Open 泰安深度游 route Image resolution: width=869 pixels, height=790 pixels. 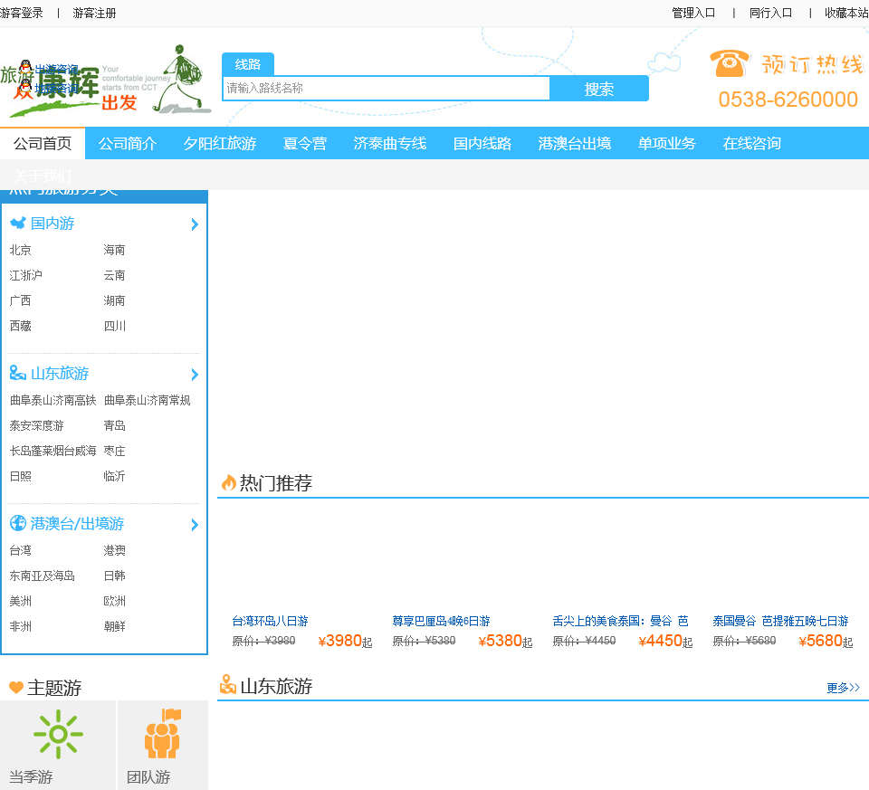point(36,425)
